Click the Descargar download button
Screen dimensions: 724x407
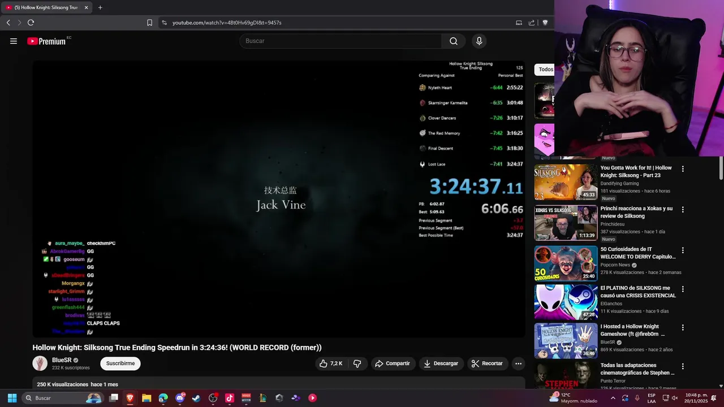(441, 363)
